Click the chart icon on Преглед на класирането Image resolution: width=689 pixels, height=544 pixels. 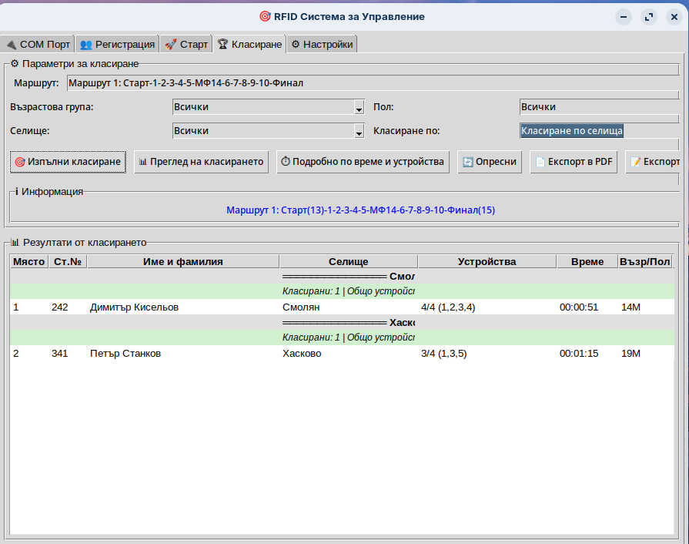point(142,163)
